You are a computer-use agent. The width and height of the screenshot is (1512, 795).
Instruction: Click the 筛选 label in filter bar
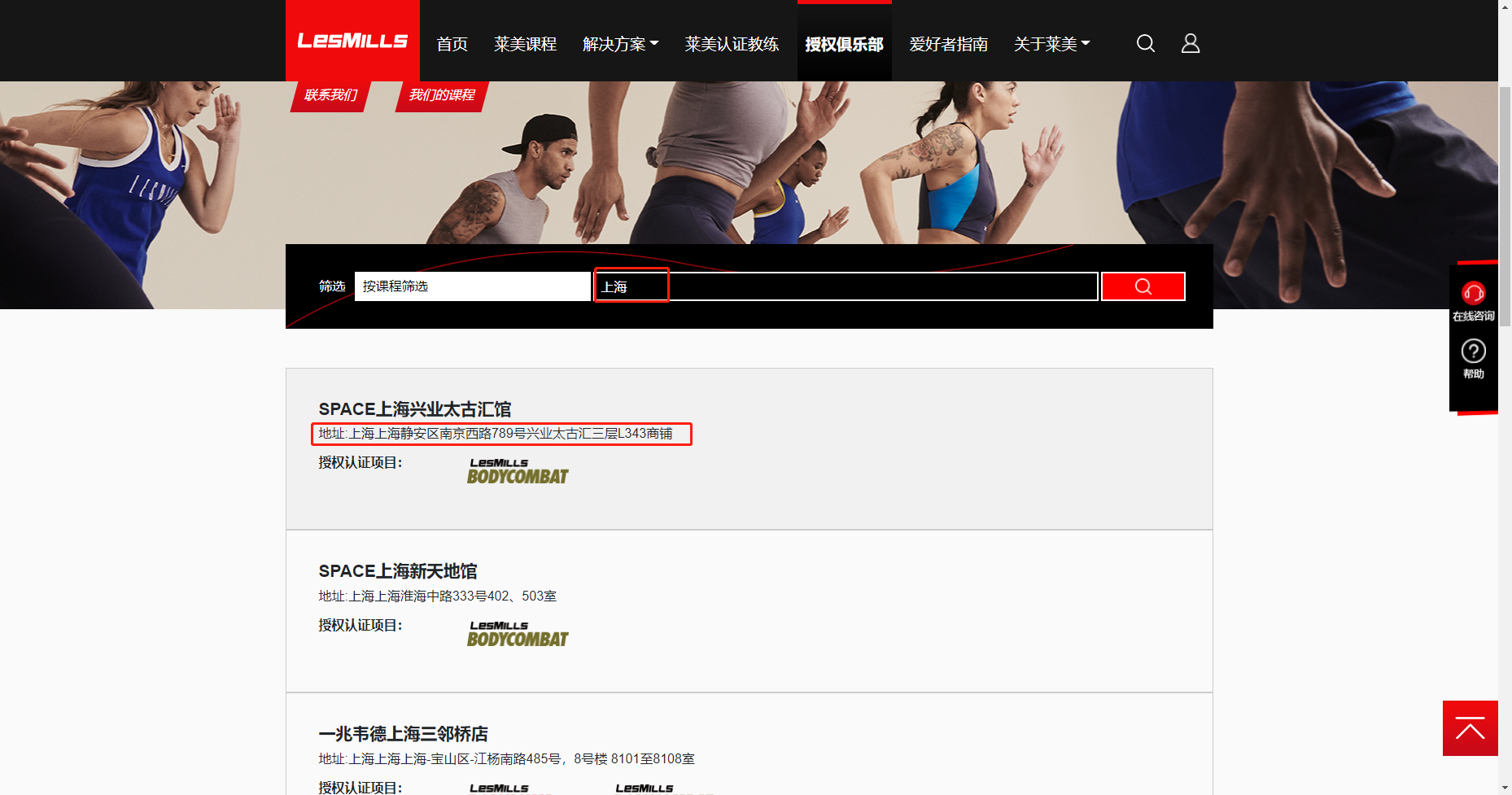pyautogui.click(x=332, y=286)
